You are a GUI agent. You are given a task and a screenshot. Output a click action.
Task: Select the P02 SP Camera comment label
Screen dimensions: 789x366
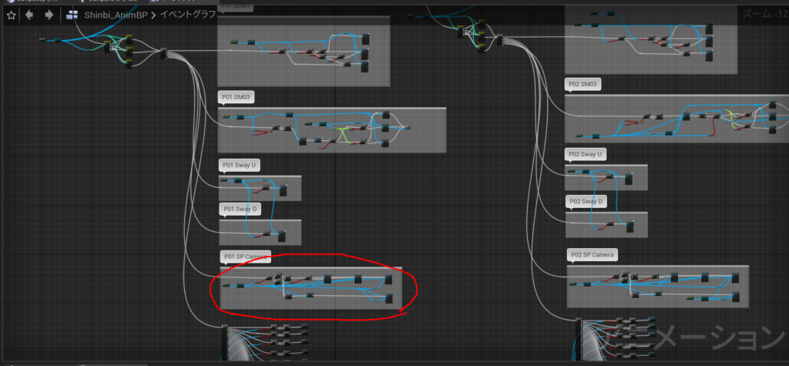[592, 255]
